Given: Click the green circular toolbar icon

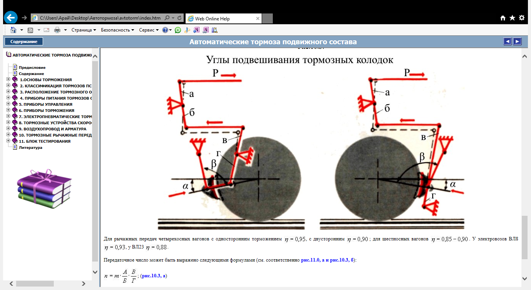Looking at the screenshot, I should 178,30.
